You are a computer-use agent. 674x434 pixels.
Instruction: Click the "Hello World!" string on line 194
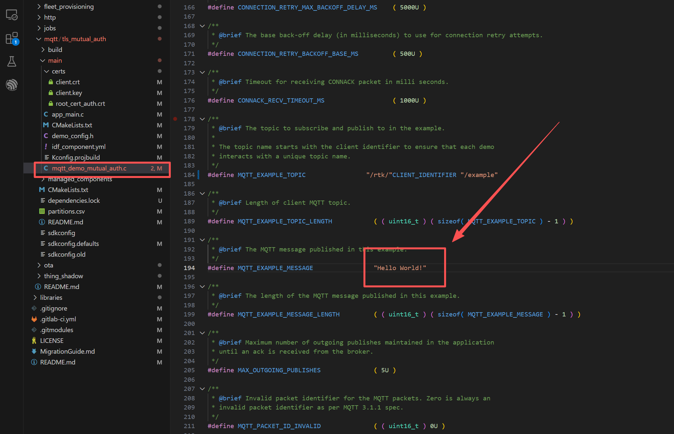400,268
